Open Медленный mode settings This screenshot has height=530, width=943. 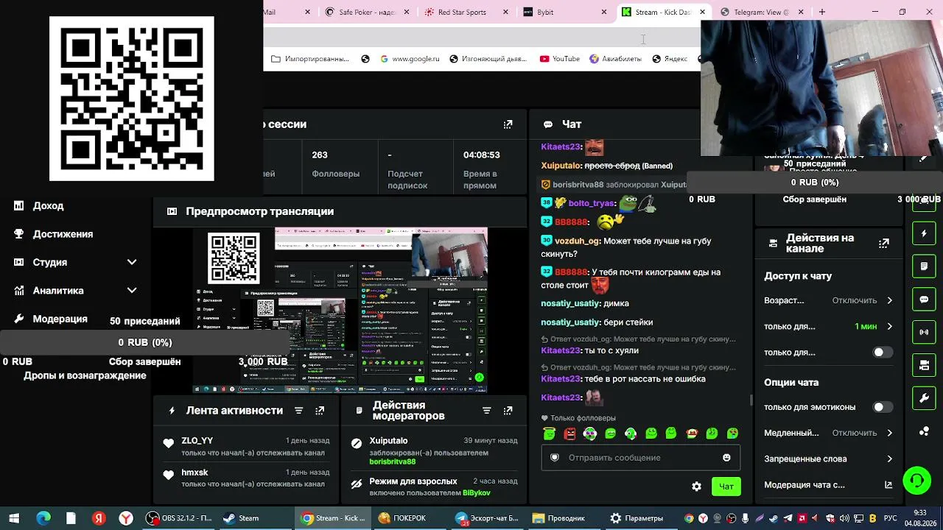(x=829, y=433)
